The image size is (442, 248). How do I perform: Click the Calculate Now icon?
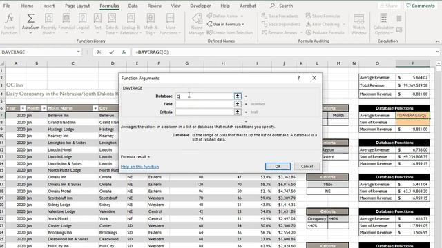pos(399,19)
